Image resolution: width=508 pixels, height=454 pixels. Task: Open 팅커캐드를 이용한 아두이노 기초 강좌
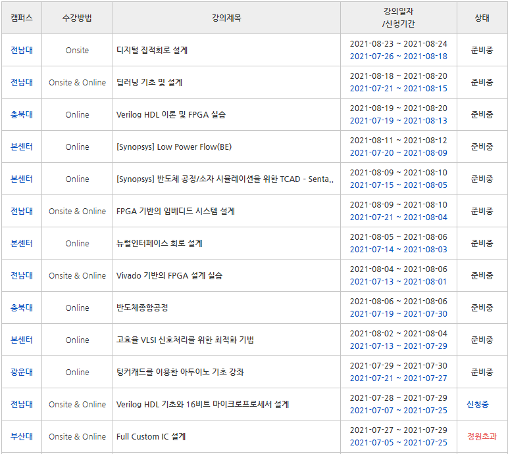tap(180, 372)
